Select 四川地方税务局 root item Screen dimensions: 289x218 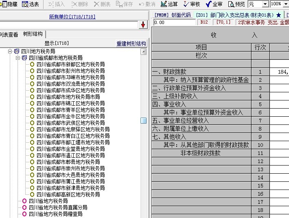pyautogui.click(x=38, y=51)
